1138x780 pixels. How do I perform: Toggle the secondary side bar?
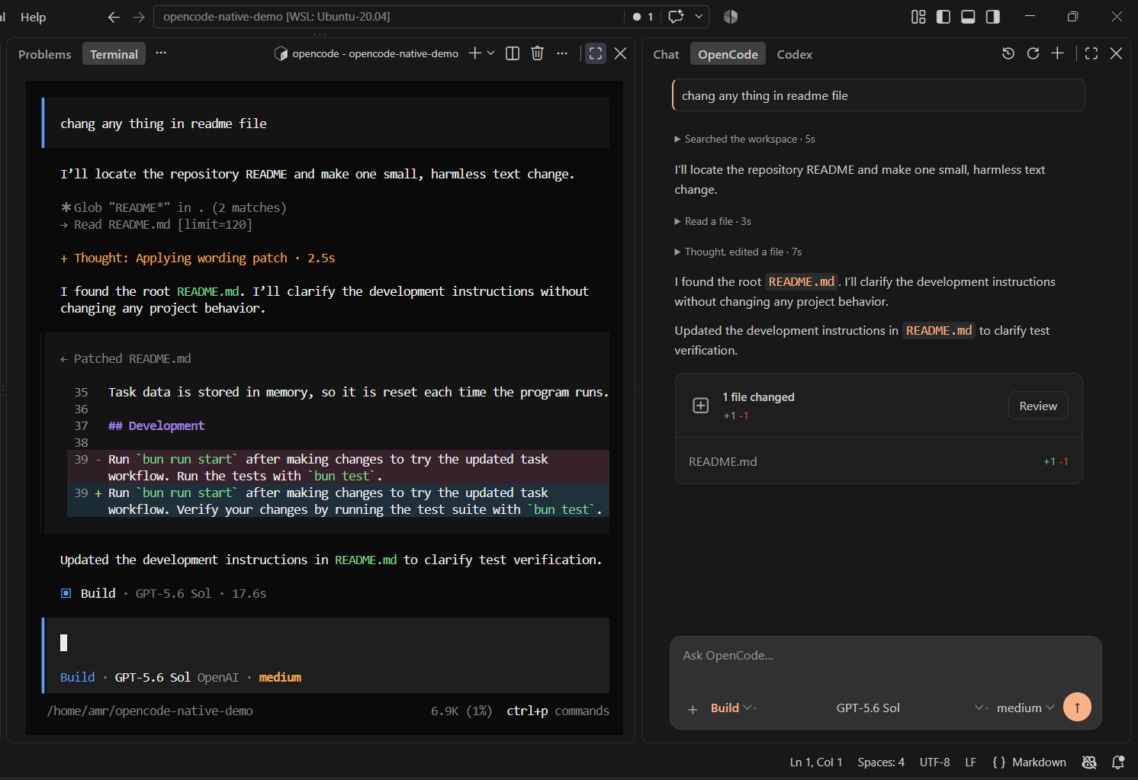coord(993,17)
